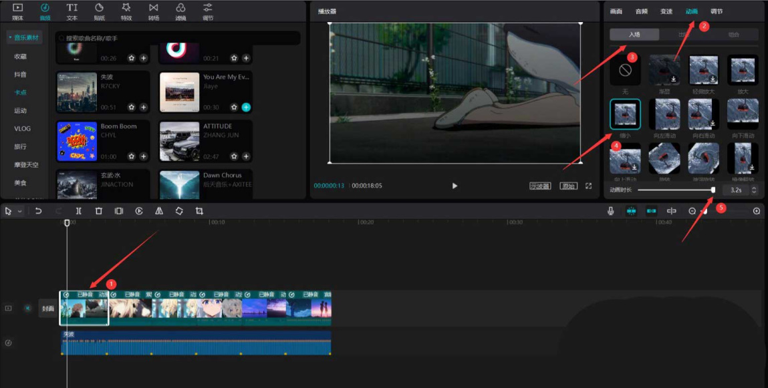Viewport: 768px width, 388px height.
Task: Open the selection tool dropdown arrow
Action: (20, 211)
